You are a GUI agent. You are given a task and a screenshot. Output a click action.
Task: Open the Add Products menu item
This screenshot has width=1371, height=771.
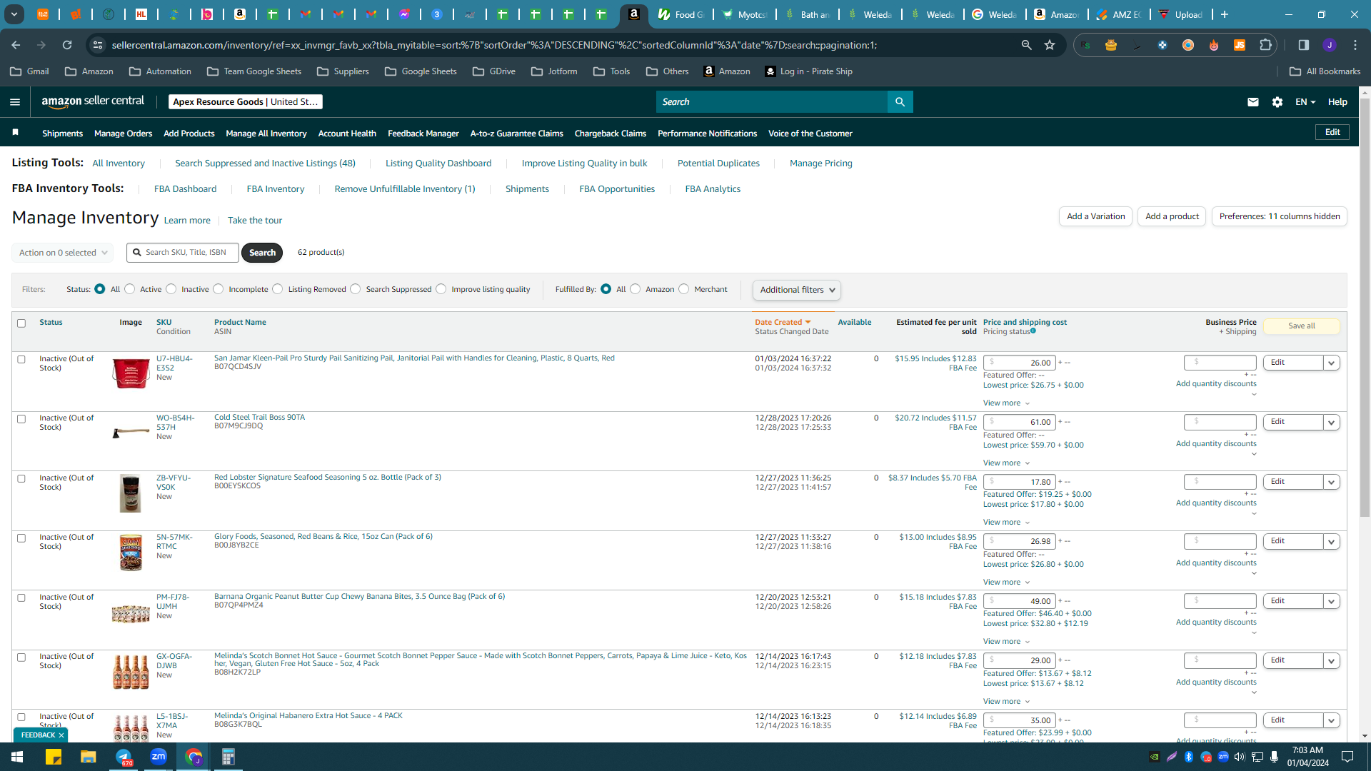coord(189,133)
